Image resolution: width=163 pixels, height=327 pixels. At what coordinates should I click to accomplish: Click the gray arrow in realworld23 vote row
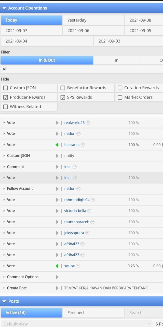(x=57, y=123)
